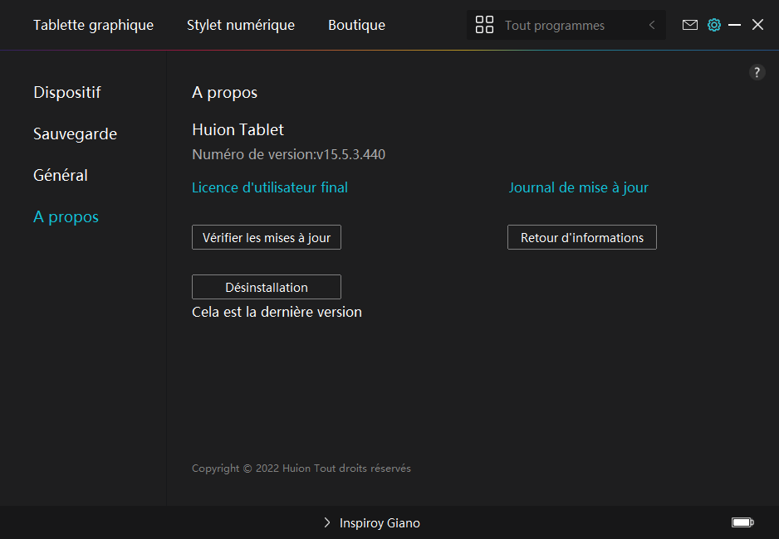Image resolution: width=779 pixels, height=539 pixels.
Task: Expand the Inspiroy Giano device chevron
Action: (x=327, y=523)
